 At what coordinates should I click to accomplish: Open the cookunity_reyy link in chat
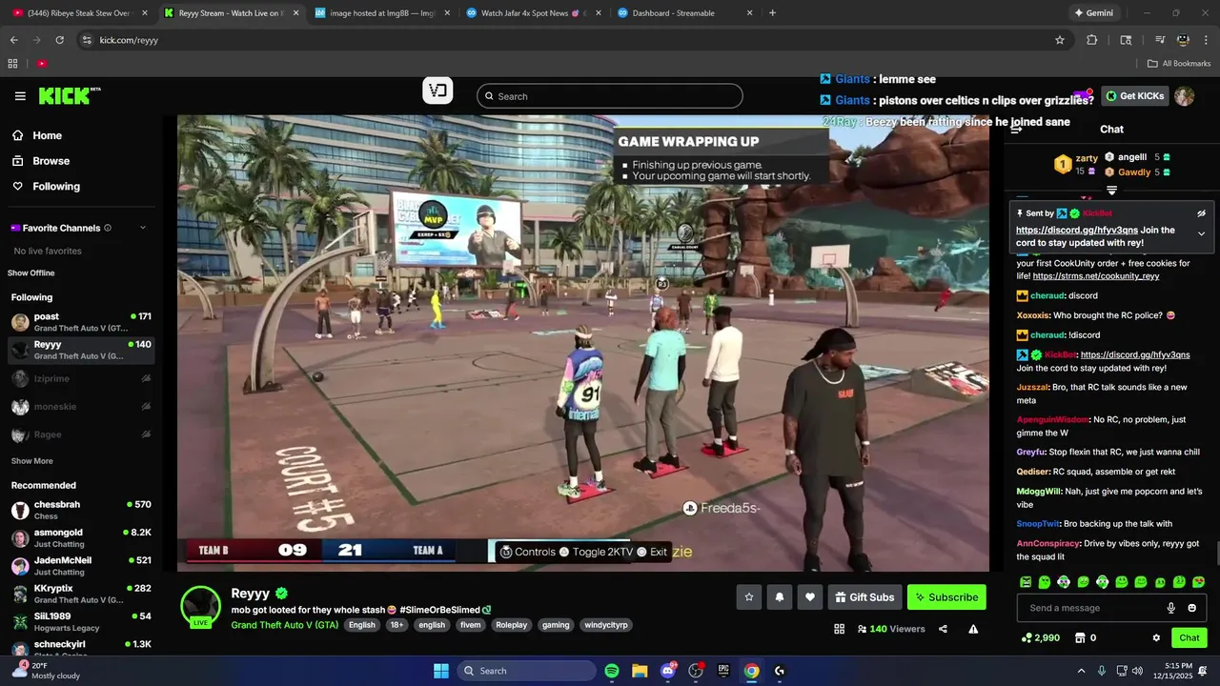(1096, 276)
